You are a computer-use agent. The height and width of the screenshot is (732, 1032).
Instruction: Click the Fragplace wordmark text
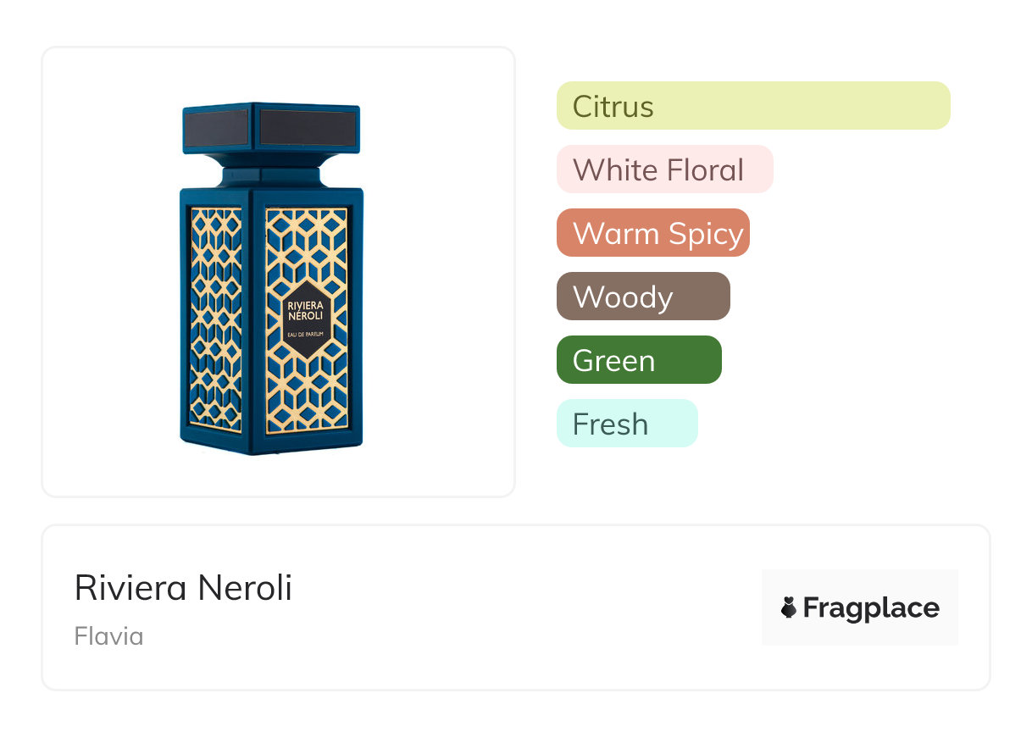pyautogui.click(x=871, y=607)
